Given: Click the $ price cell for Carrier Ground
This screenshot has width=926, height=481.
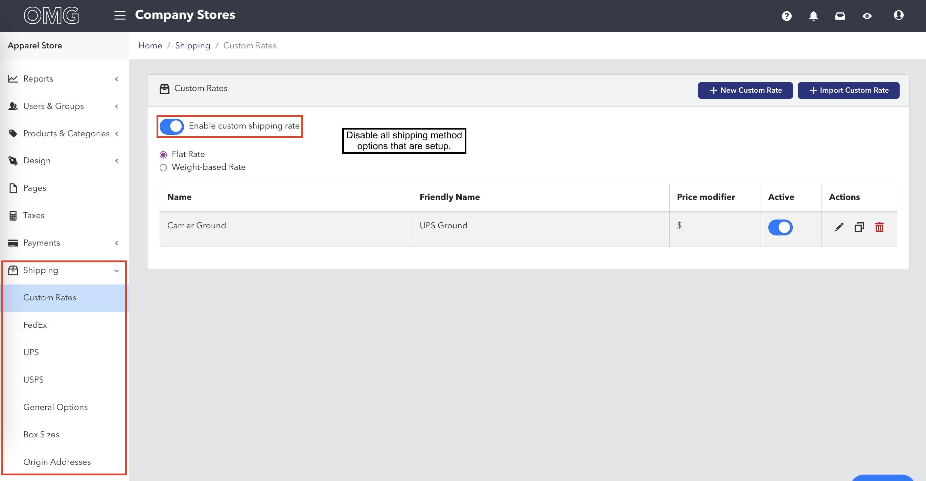Looking at the screenshot, I should click(715, 229).
